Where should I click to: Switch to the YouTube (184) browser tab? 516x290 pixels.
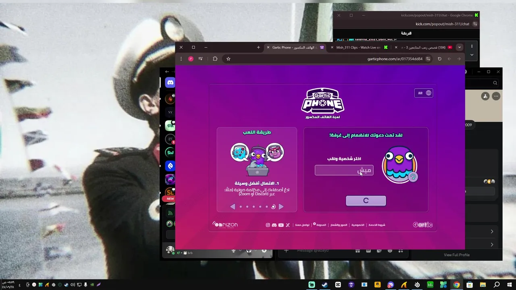(423, 48)
